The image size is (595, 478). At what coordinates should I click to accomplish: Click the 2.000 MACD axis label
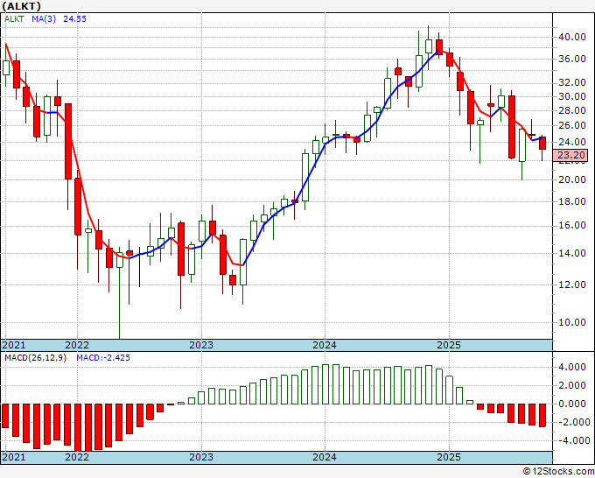pyautogui.click(x=572, y=385)
